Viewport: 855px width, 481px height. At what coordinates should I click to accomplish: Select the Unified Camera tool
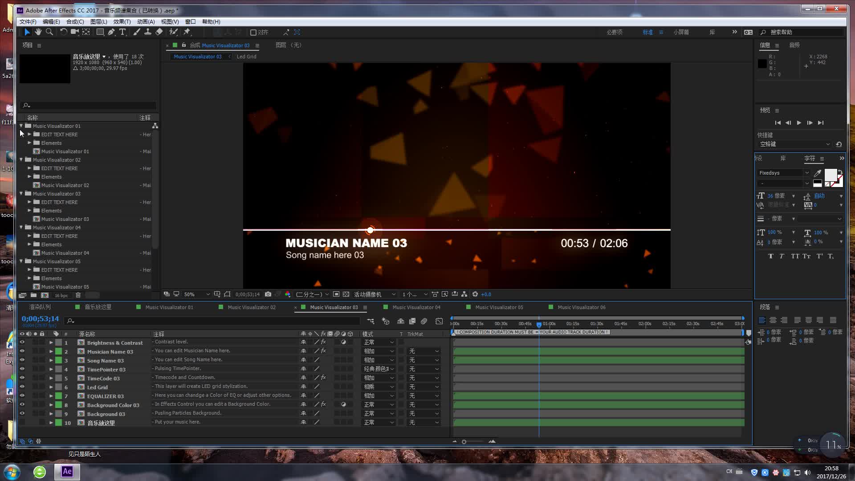point(75,32)
